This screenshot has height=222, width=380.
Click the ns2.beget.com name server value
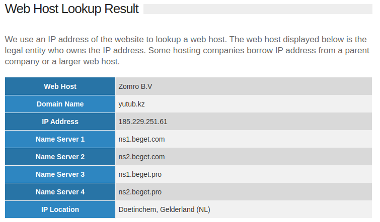(142, 157)
